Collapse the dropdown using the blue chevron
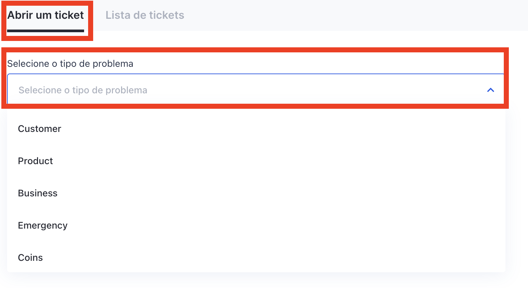Image resolution: width=528 pixels, height=288 pixels. [491, 90]
